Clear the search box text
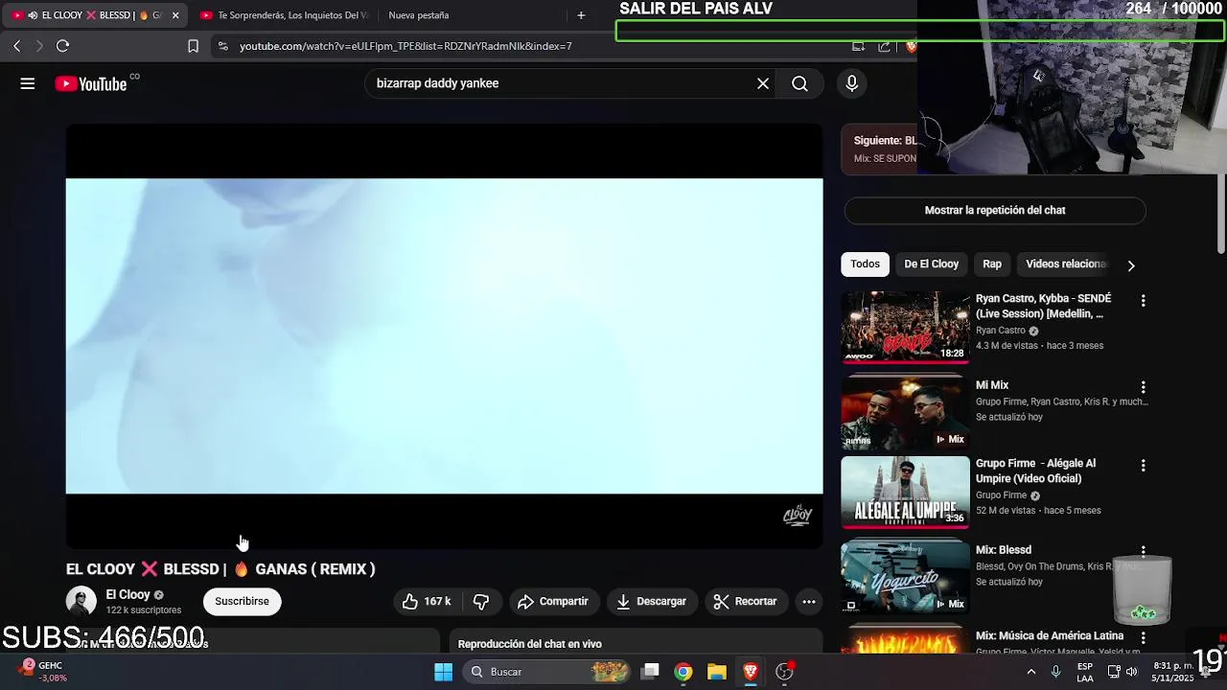Viewport: 1227px width, 690px height. [x=763, y=83]
